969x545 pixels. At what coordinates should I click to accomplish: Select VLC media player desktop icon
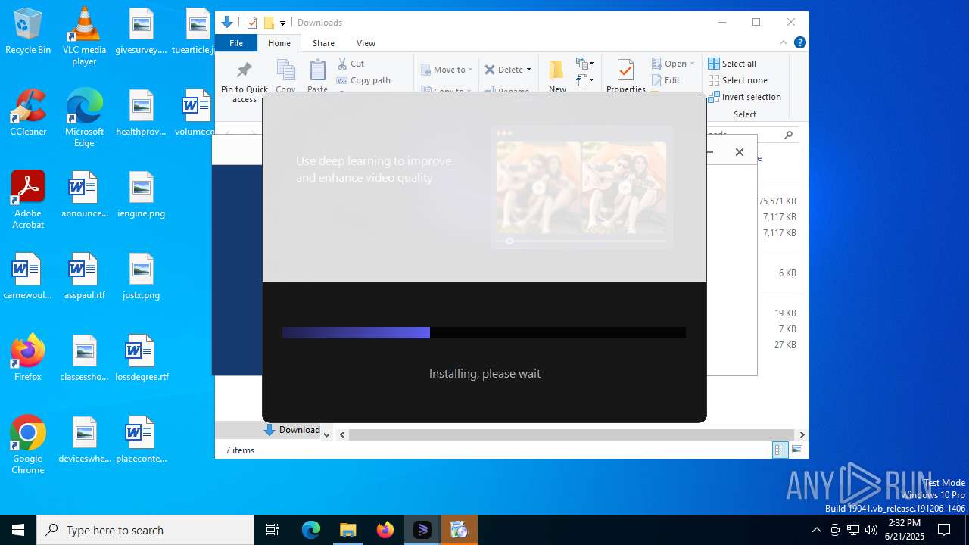[x=84, y=36]
